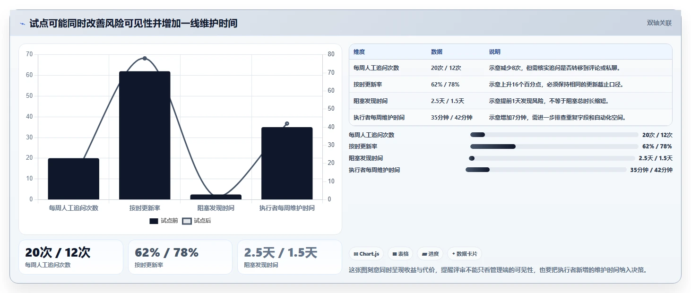Click the note starting 示意上升16个百分点
The image size is (691, 293).
[x=556, y=85]
